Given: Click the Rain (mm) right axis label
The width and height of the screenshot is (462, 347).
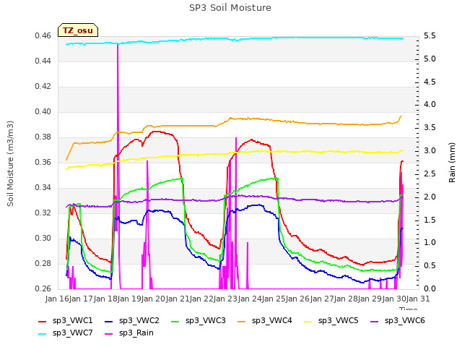Looking at the screenshot, I should [x=452, y=163].
